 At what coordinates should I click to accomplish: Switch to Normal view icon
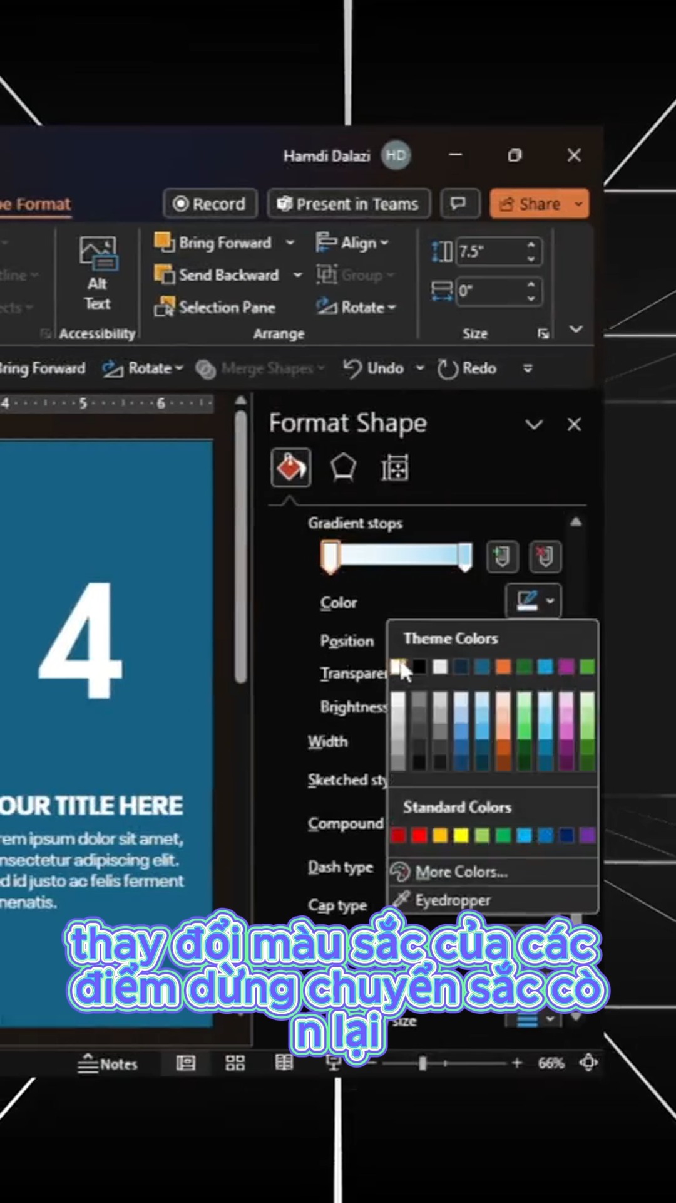coord(186,1063)
